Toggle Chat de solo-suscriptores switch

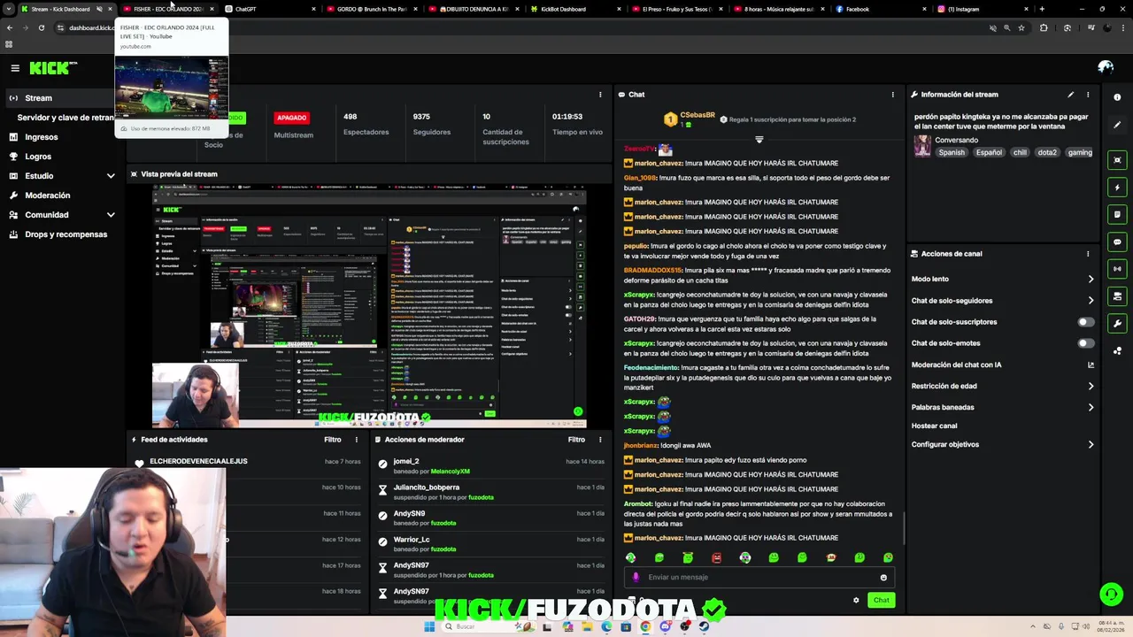pos(1085,322)
